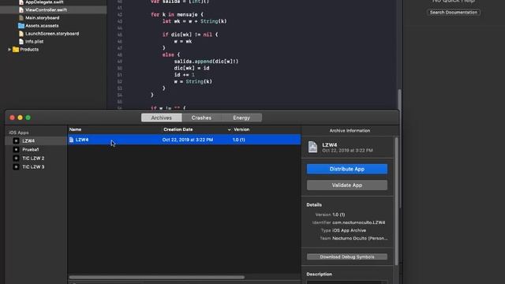Switch to the Archives tab
505x284 pixels.
(161, 118)
